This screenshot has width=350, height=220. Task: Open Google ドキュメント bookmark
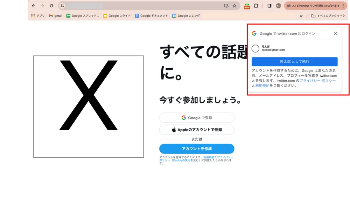tap(151, 16)
